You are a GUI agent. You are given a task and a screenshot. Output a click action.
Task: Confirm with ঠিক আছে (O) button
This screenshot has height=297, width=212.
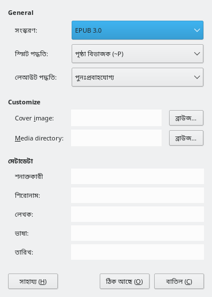(x=124, y=282)
